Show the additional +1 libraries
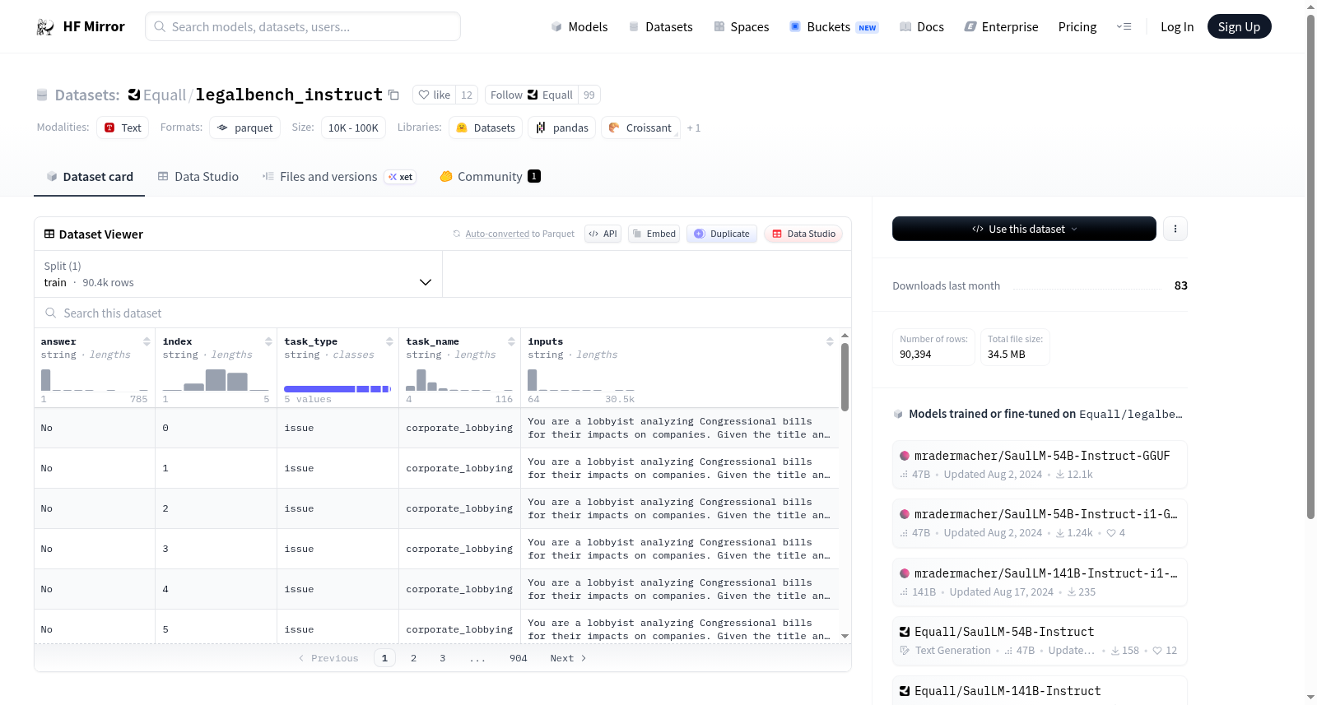The image size is (1317, 705). point(694,128)
